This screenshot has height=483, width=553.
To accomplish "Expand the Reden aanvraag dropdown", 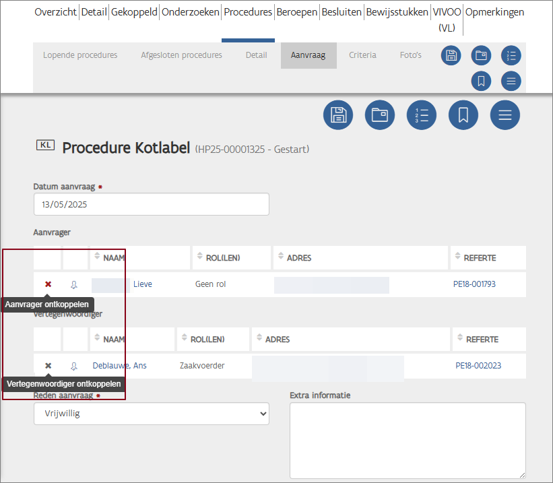I will click(x=152, y=414).
